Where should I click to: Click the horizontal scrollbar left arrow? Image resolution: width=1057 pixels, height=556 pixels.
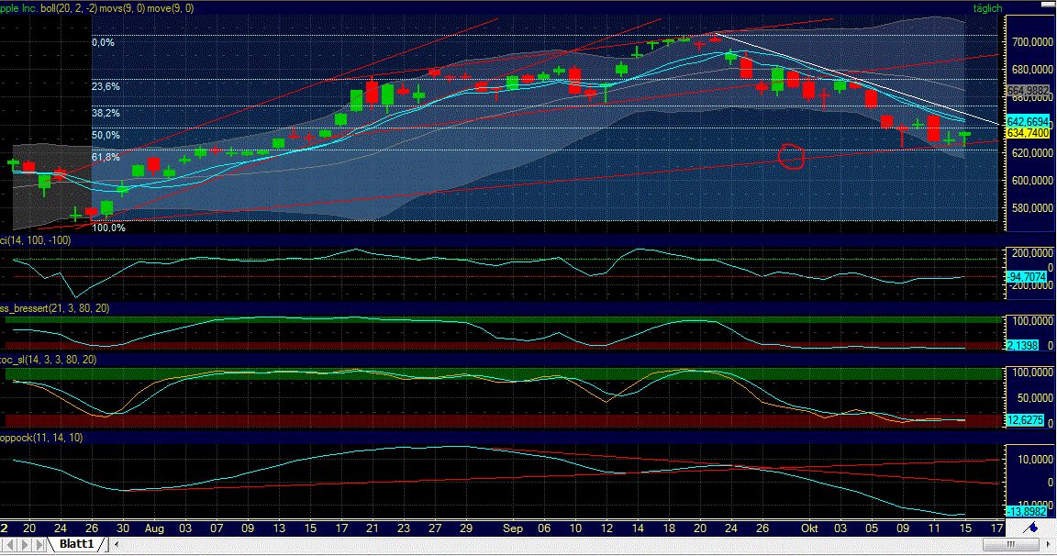(117, 545)
